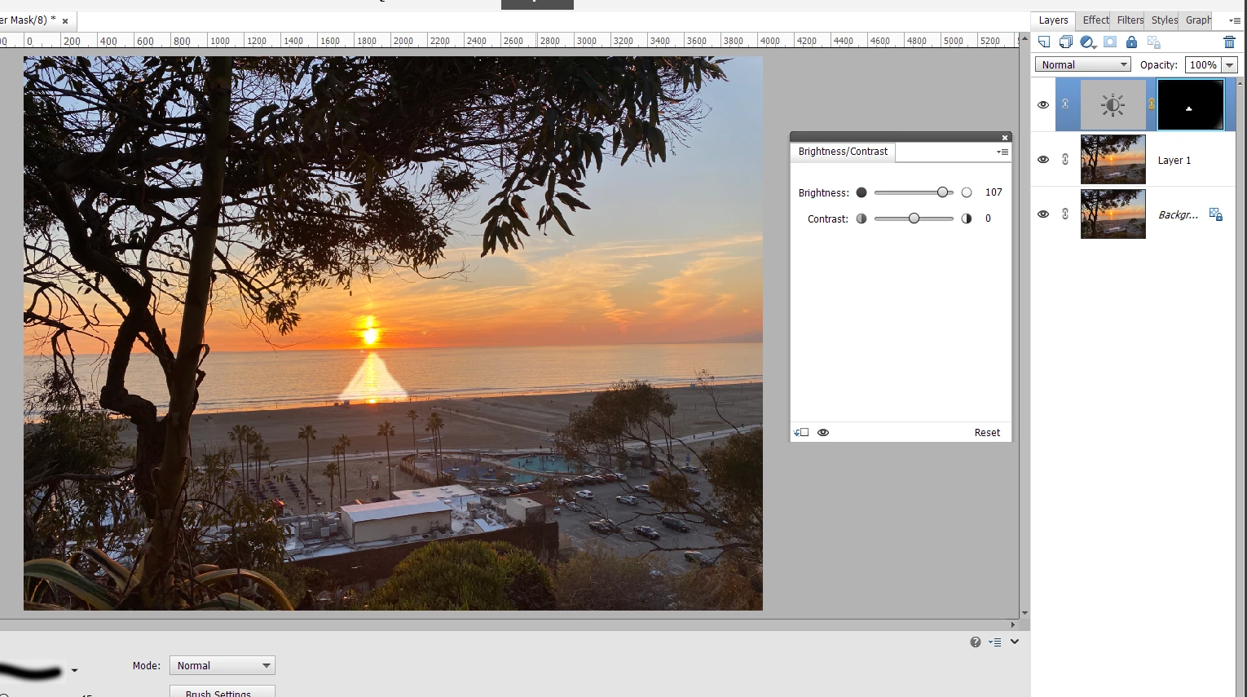Open the brush preset picker arrow
1247x697 pixels.
74,671
